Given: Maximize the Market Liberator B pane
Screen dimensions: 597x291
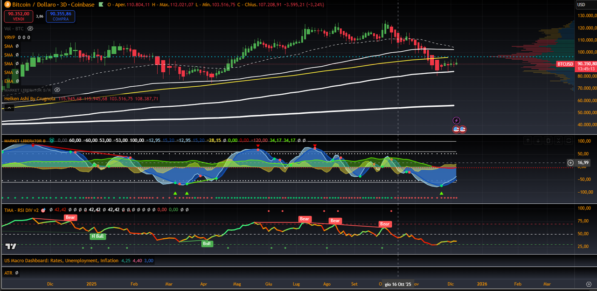Looking at the screenshot, I should pos(569,140).
